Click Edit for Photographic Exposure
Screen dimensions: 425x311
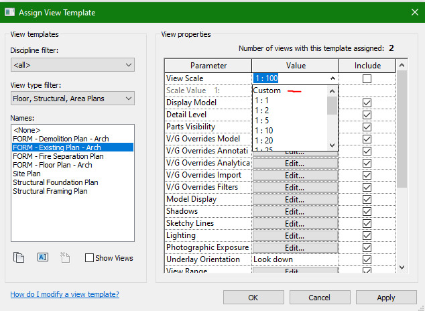295,247
